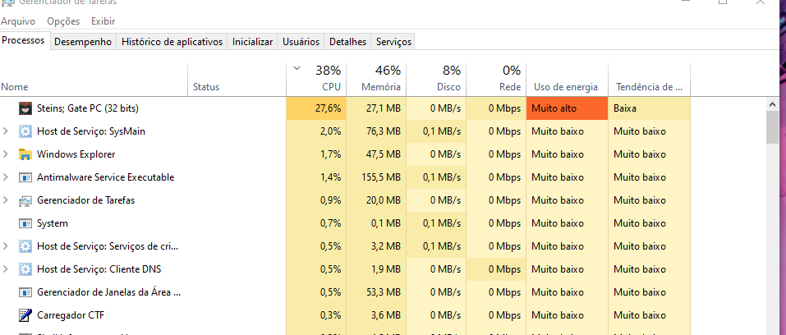
Task: Click the Serviços de cri... gear icon
Action: (25, 246)
